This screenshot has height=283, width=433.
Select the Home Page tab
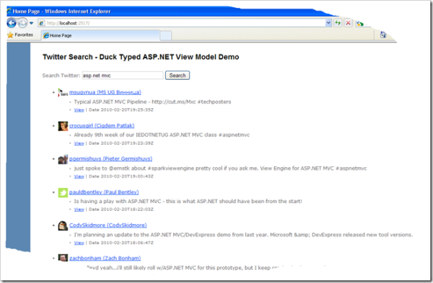100,35
